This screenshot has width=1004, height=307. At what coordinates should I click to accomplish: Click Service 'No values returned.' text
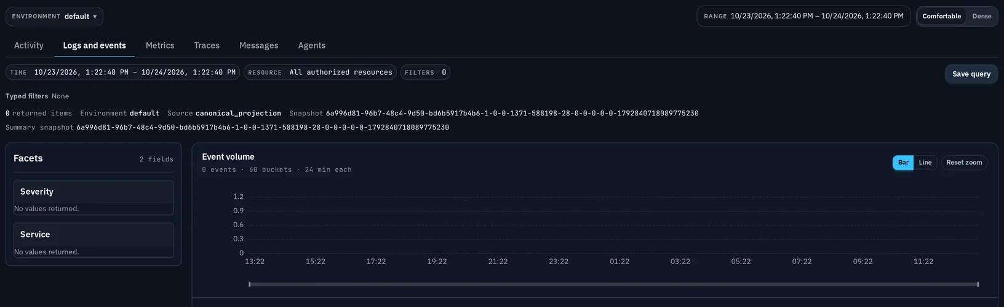[47, 252]
